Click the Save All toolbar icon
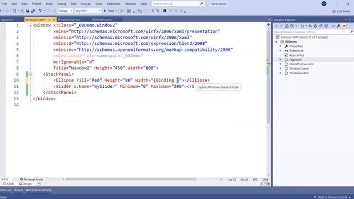 [33, 11]
